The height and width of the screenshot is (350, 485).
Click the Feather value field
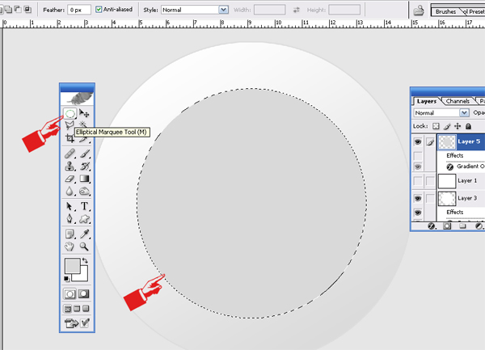pos(79,10)
